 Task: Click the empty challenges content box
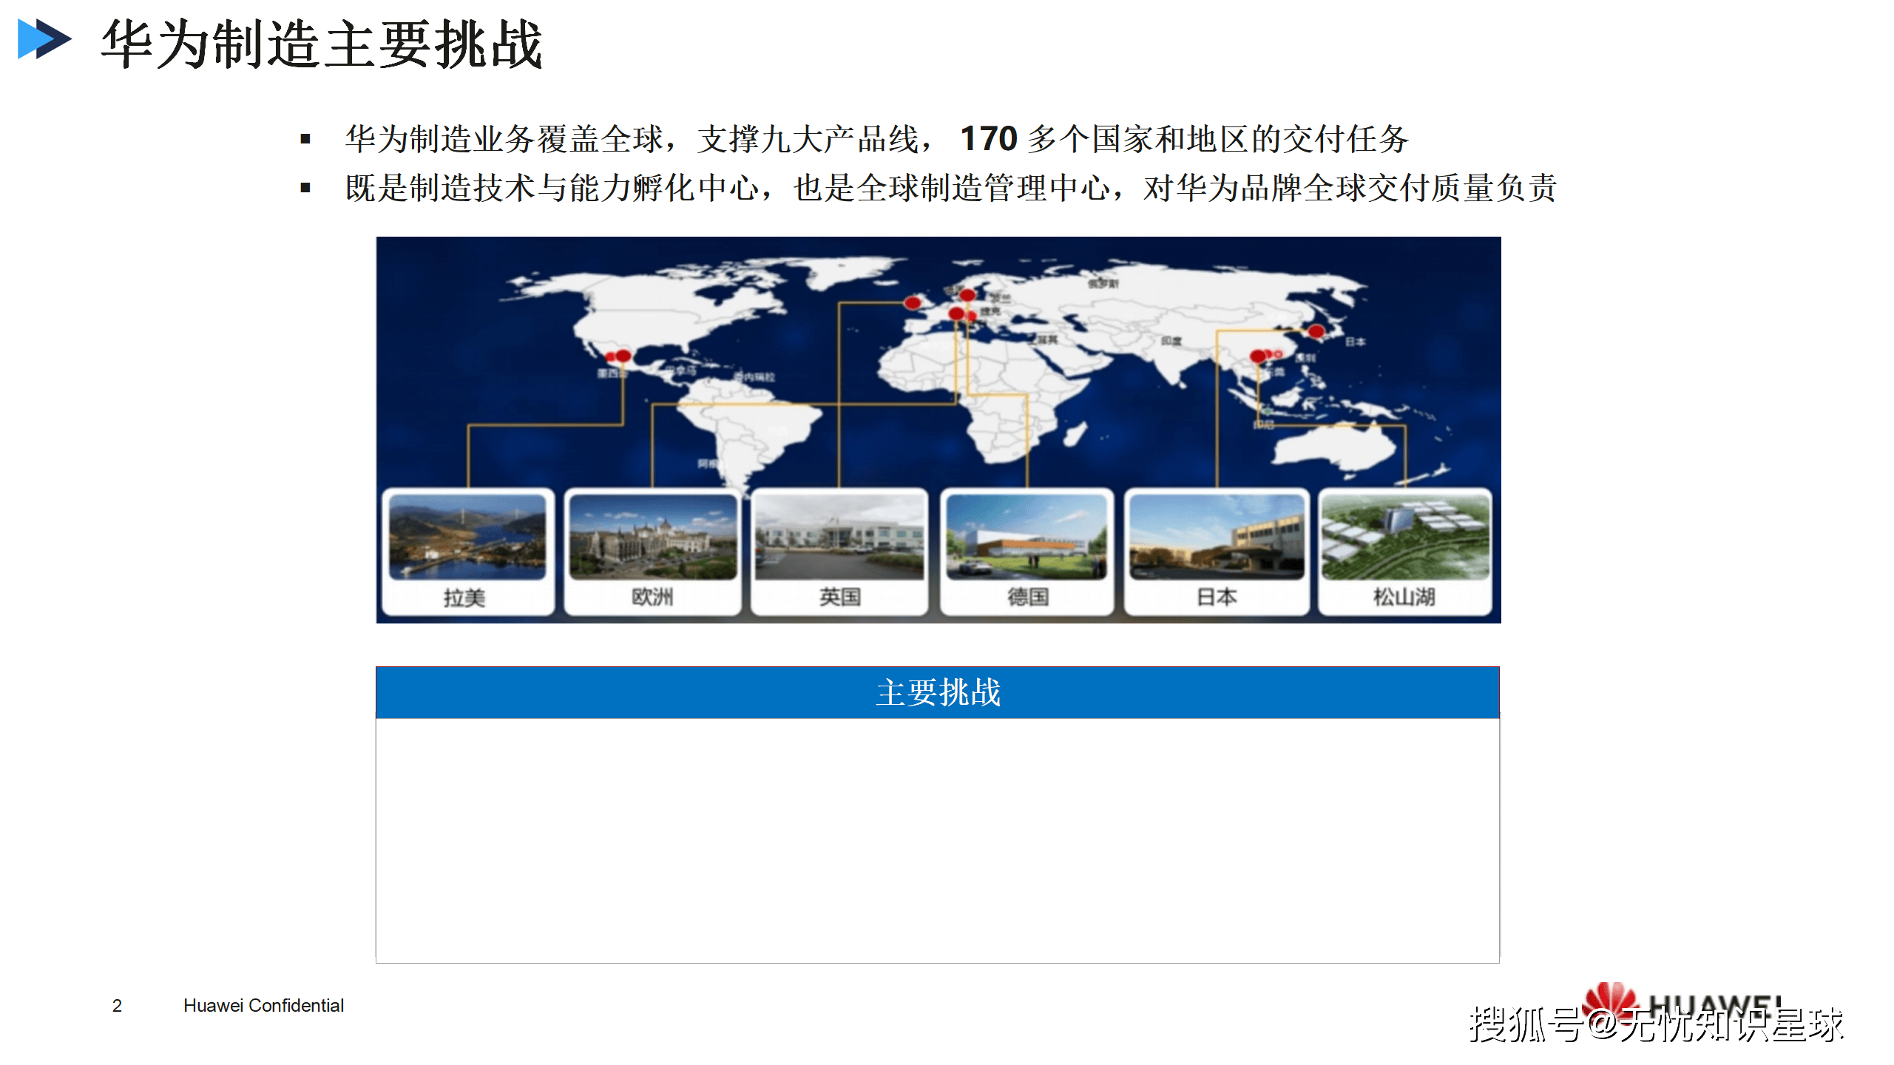[x=938, y=840]
